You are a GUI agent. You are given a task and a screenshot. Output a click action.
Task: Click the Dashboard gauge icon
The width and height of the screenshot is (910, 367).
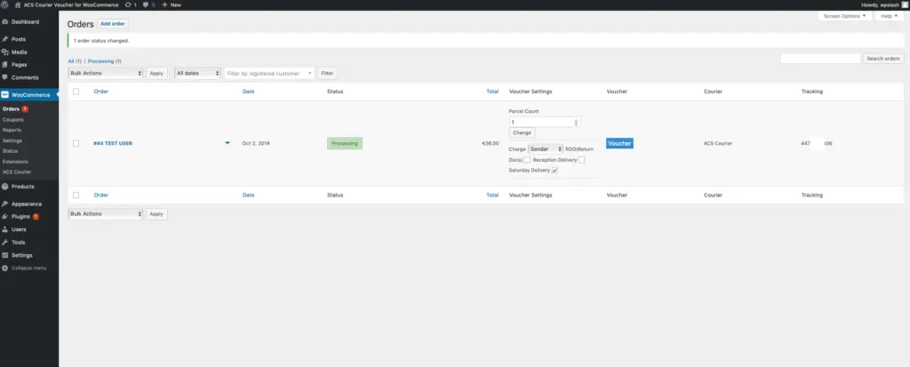(x=4, y=21)
